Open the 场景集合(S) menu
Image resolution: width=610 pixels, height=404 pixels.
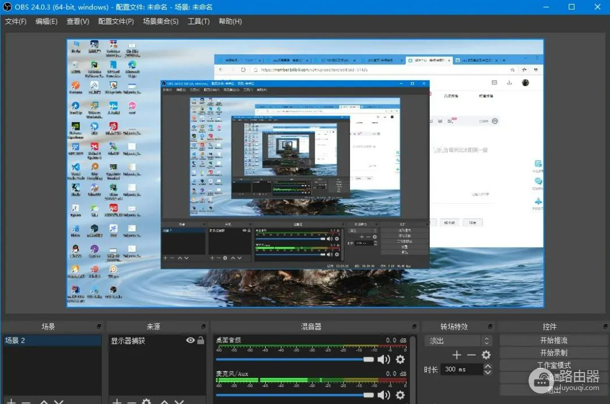(x=160, y=22)
